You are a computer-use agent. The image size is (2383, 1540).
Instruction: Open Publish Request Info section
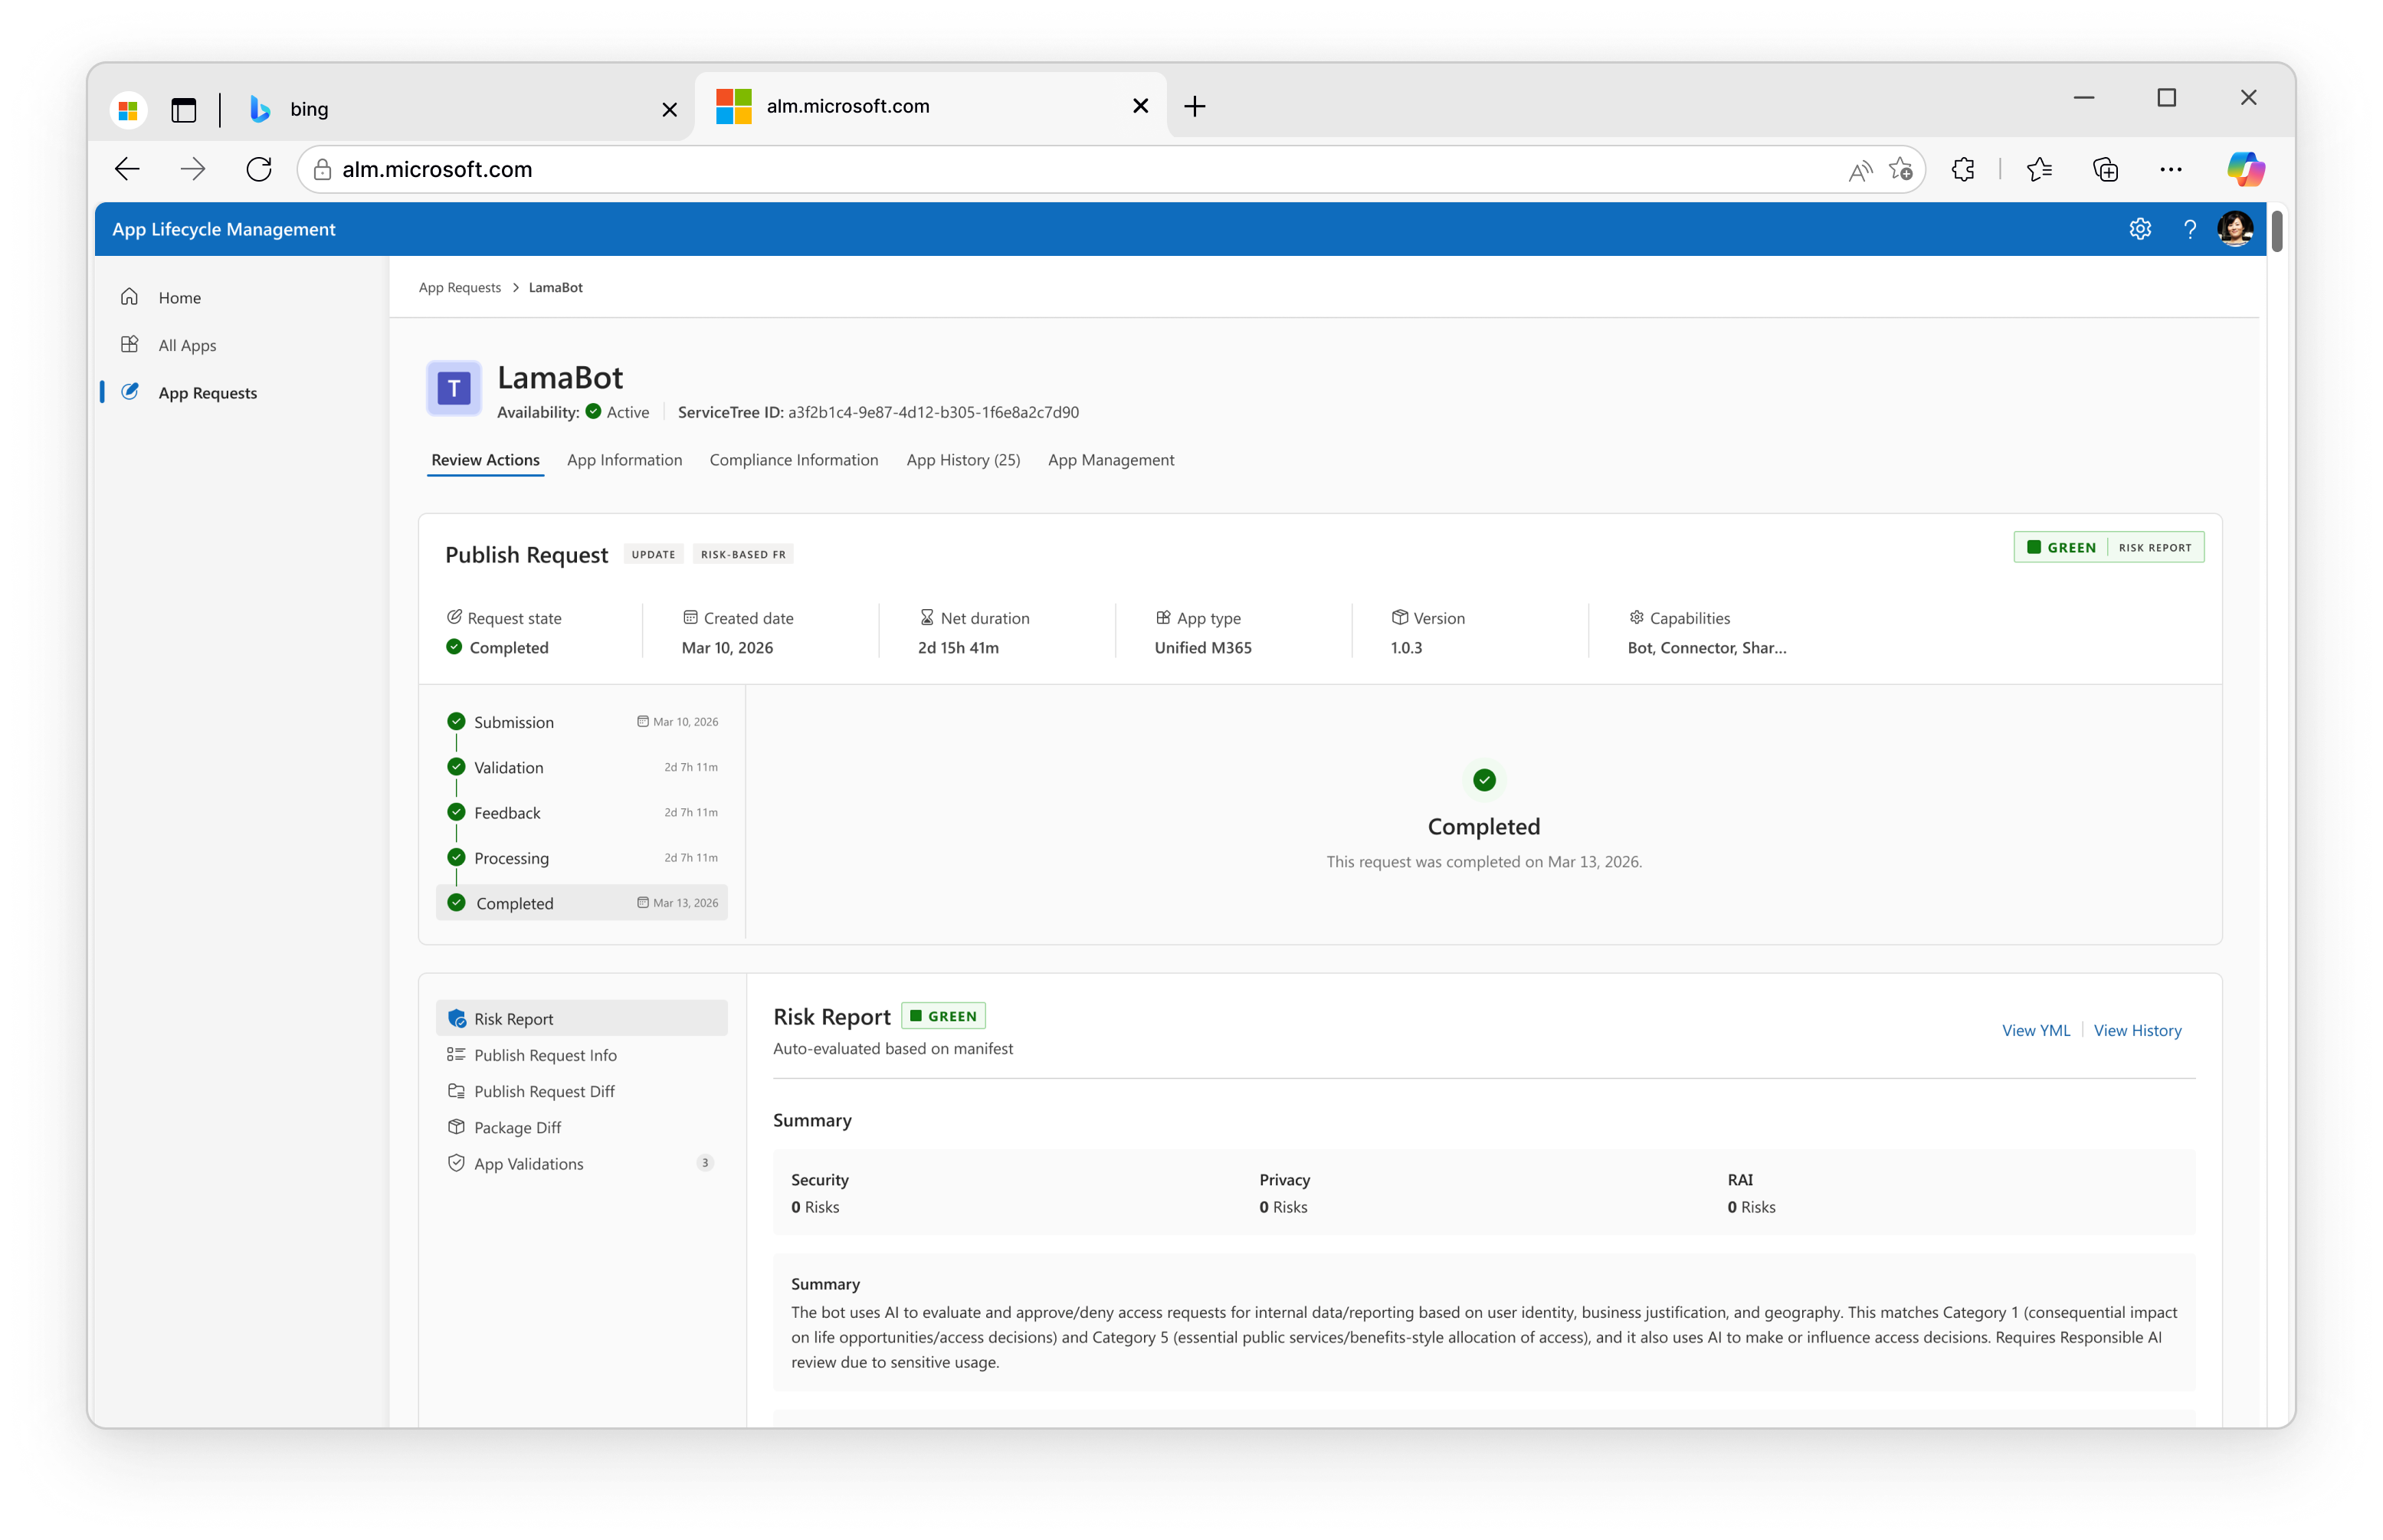pos(582,1055)
